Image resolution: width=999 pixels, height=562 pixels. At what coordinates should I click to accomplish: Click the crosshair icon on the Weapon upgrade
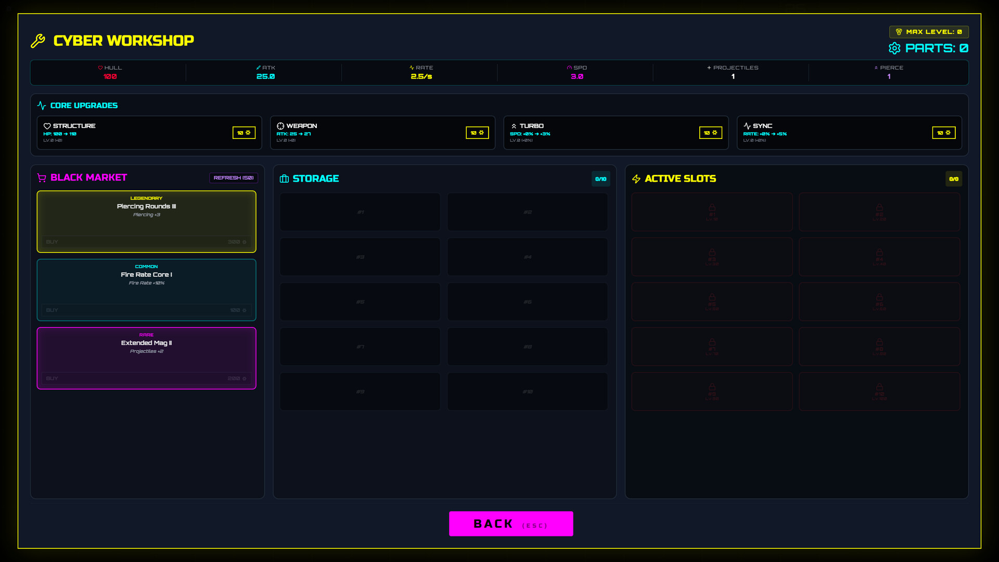click(x=280, y=125)
